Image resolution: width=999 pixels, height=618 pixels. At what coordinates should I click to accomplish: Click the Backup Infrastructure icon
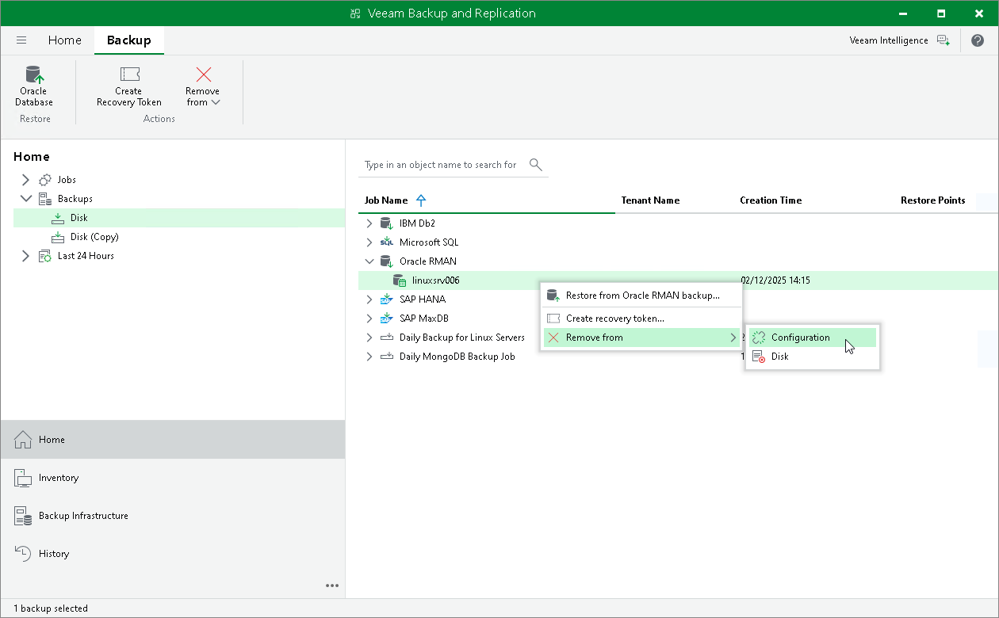[x=23, y=516]
